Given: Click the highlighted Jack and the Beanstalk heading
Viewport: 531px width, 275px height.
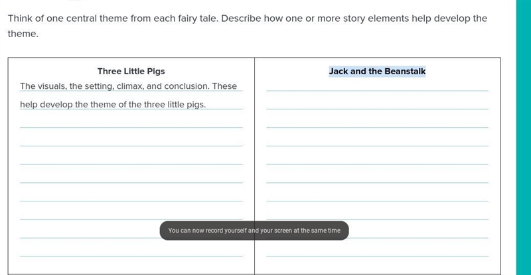Looking at the screenshot, I should [377, 72].
